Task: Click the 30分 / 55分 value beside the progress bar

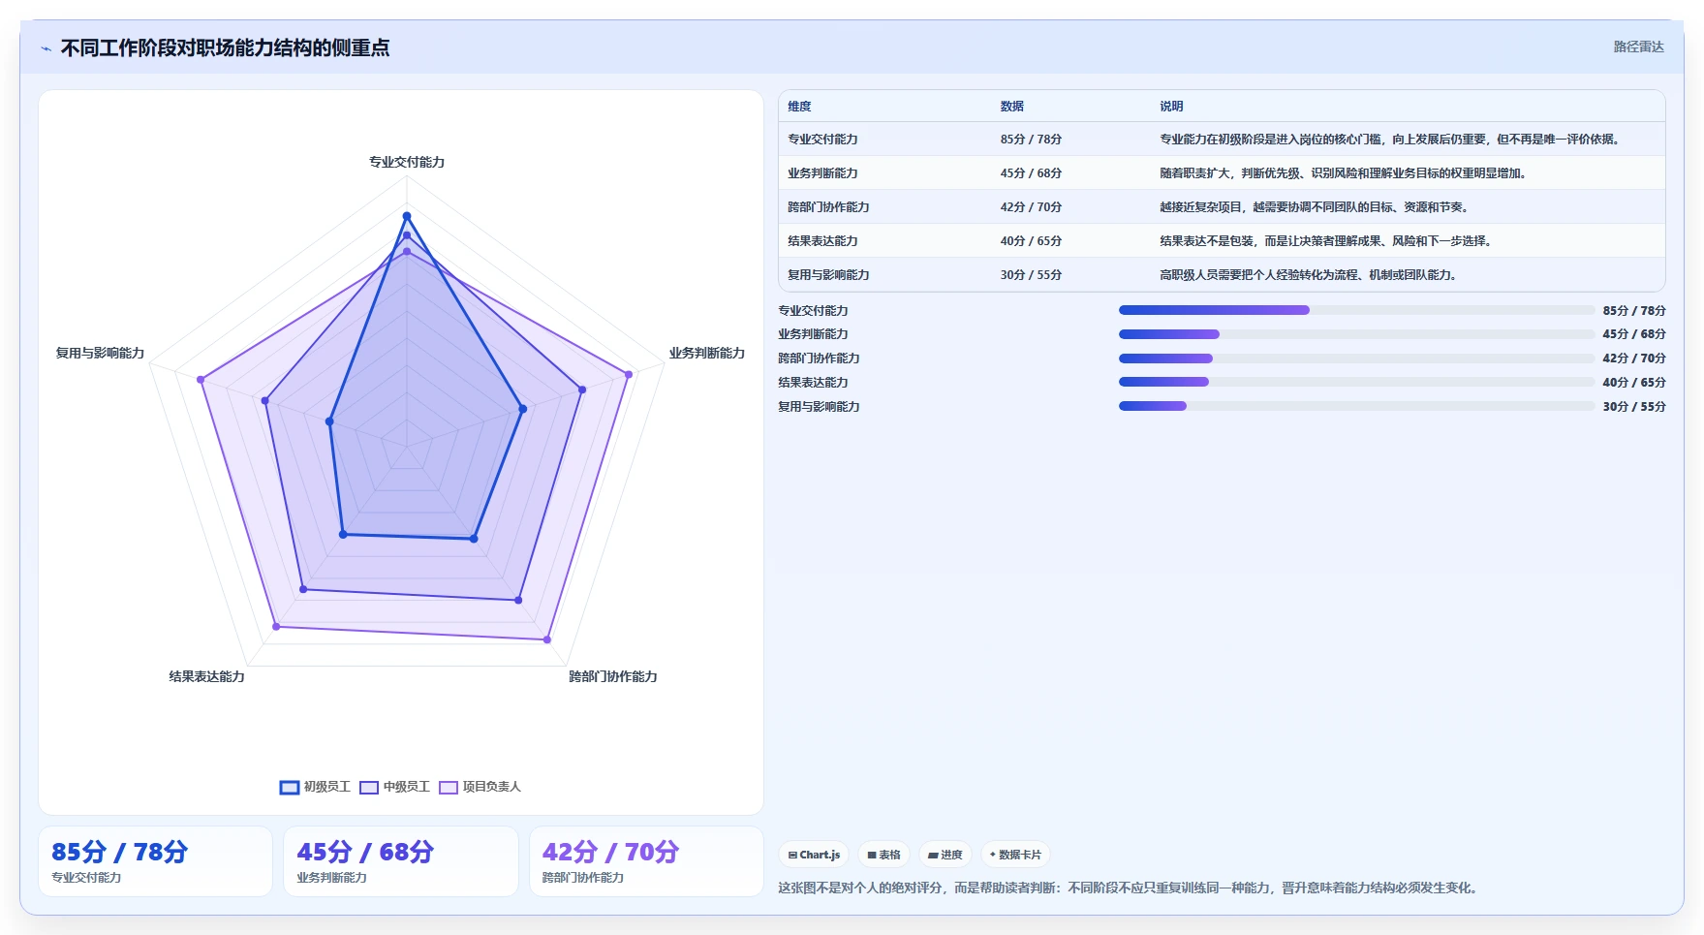Action: (x=1634, y=407)
